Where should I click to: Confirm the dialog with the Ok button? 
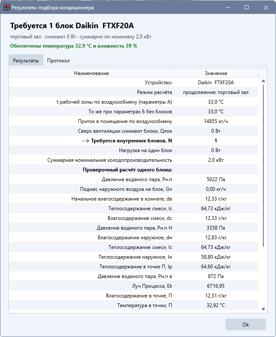(x=246, y=324)
